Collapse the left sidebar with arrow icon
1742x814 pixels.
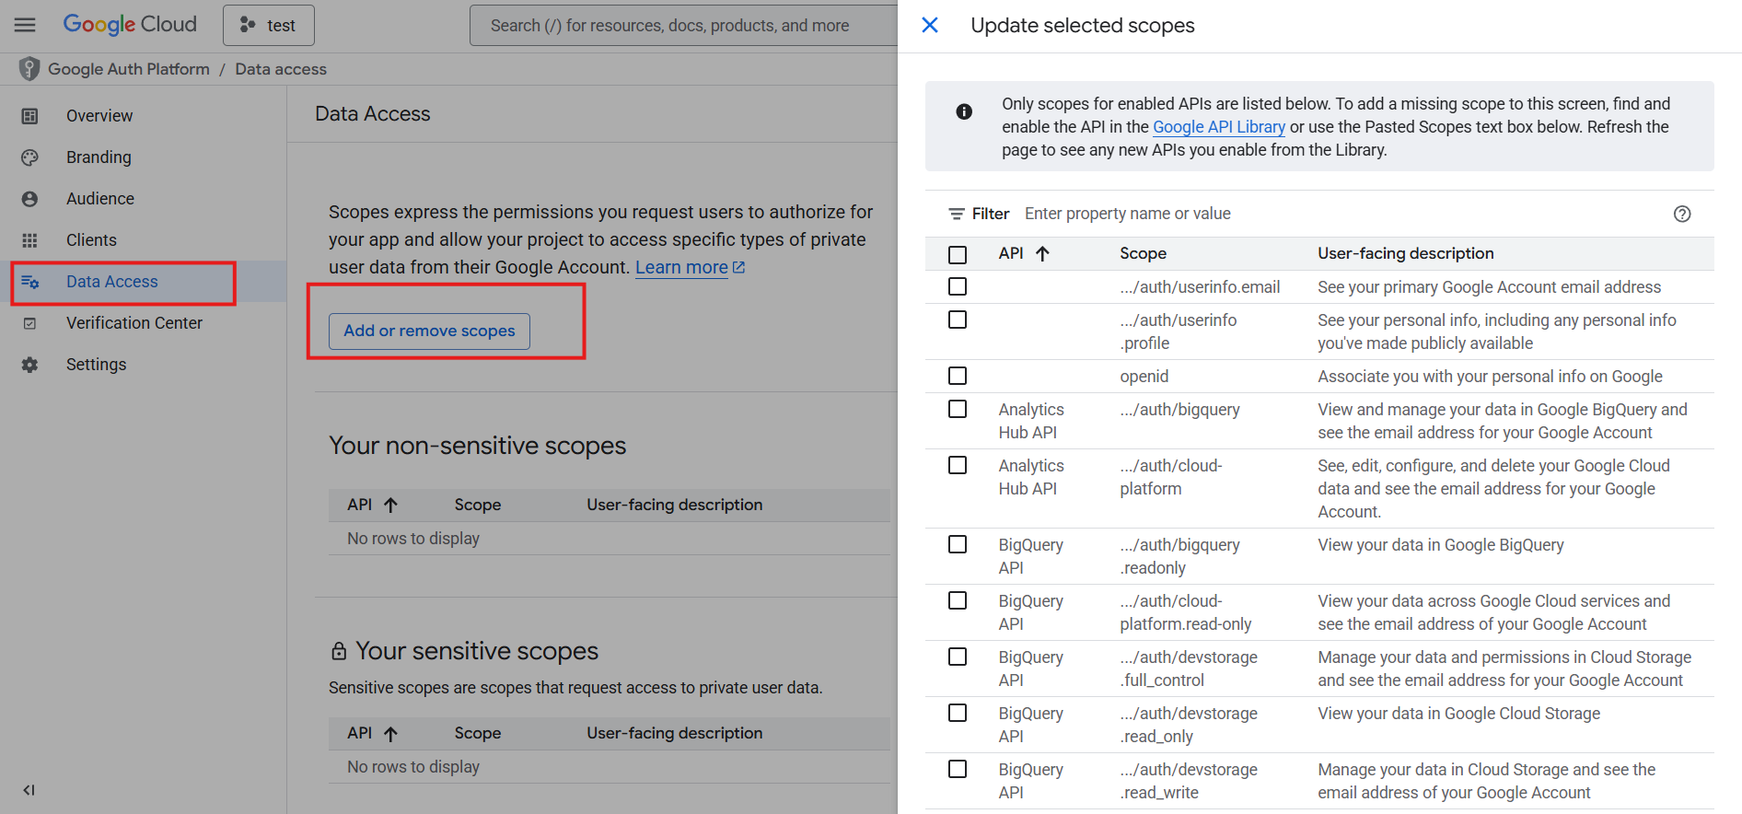click(x=29, y=789)
